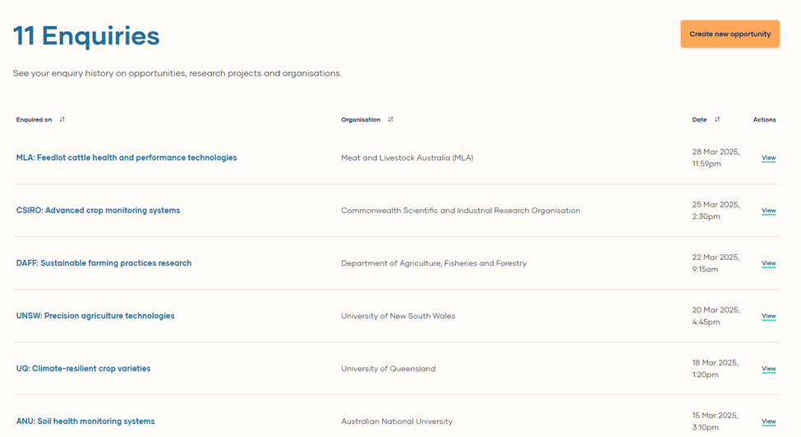Click the Create new opportunity button
Image resolution: width=801 pixels, height=437 pixels.
click(730, 34)
